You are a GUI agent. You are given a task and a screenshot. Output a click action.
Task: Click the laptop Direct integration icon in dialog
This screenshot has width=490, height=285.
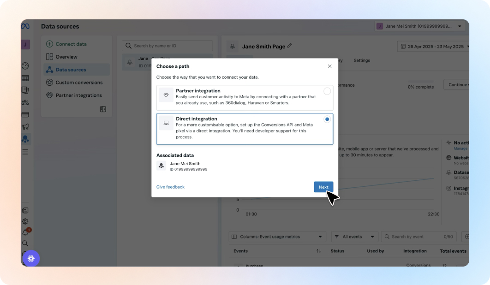(166, 123)
